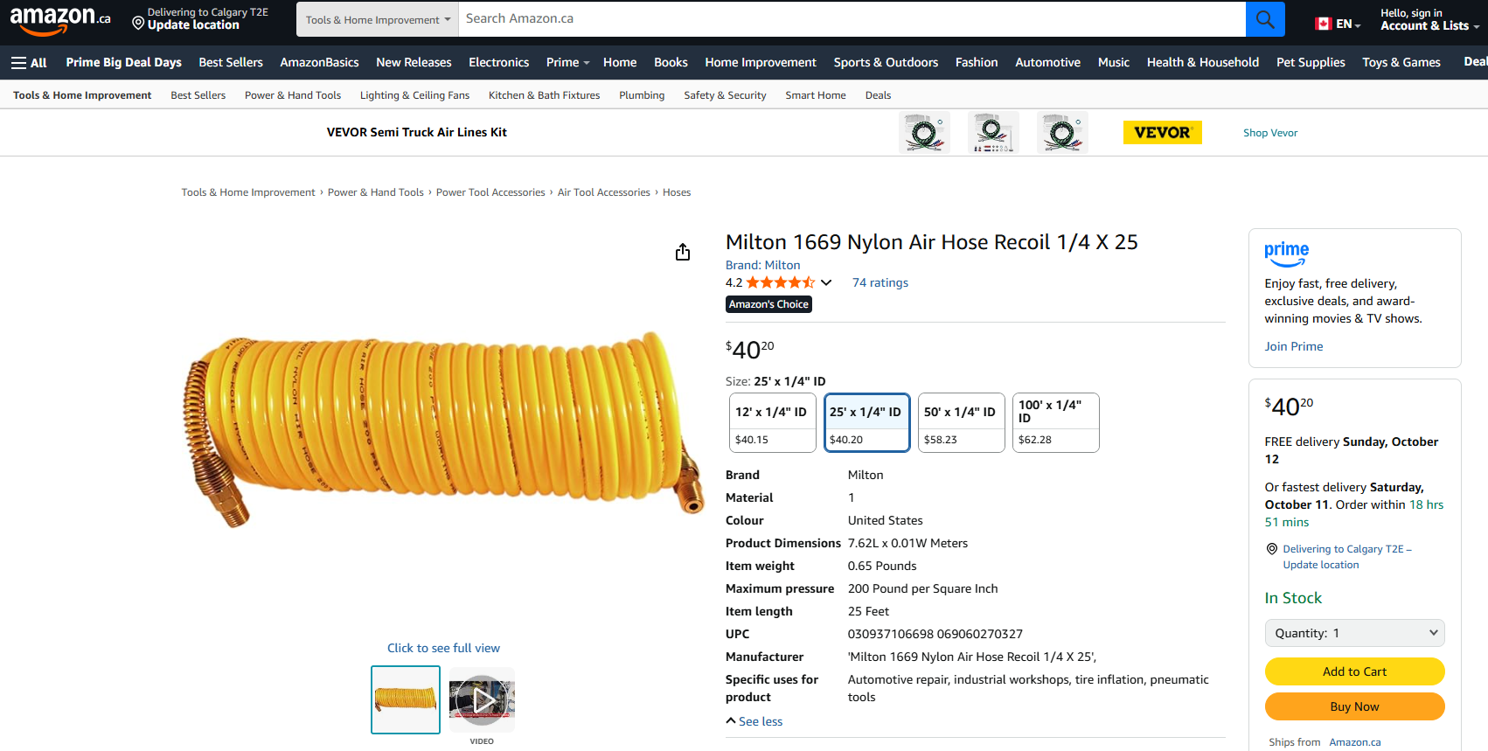Click the star rating icons
Screen dimensions: 1488x751
coord(780,282)
